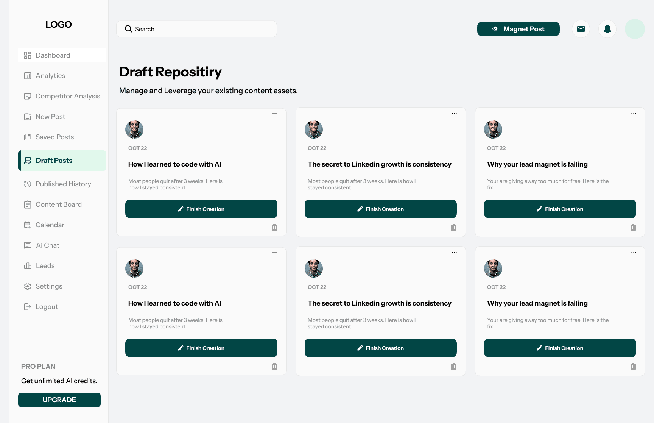Click author avatar on bottom-row "secret to Linkedin growth" card
Screen dimensions: 654x423
(x=314, y=268)
